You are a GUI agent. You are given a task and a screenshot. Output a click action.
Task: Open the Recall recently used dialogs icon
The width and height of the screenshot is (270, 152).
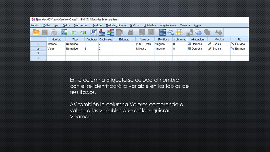click(x=64, y=32)
